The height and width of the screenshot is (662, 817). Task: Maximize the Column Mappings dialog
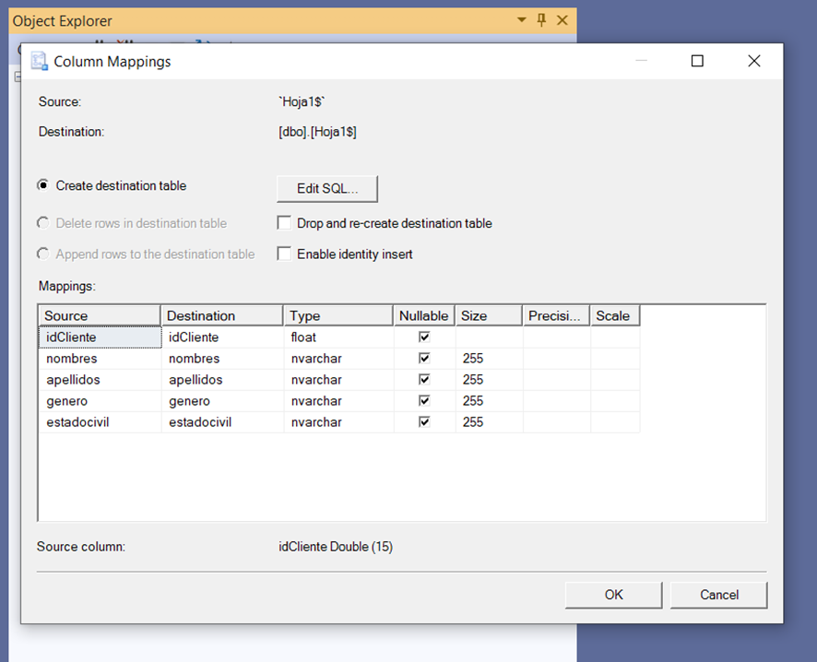[x=697, y=61]
